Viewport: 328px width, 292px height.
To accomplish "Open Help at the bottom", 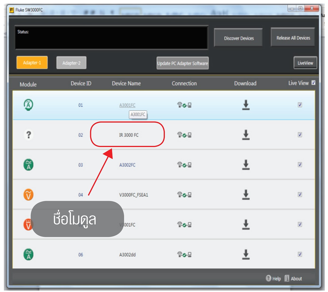I will pos(273,278).
